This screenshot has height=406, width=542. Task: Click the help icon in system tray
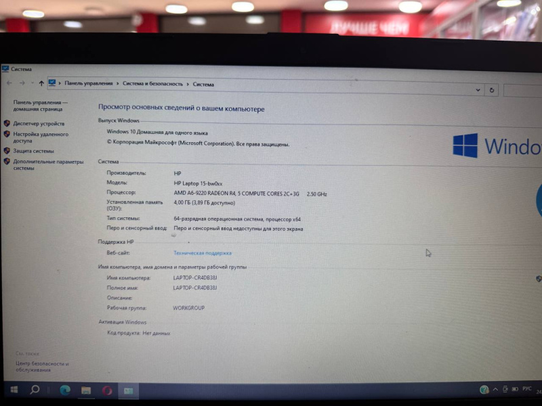[484, 390]
